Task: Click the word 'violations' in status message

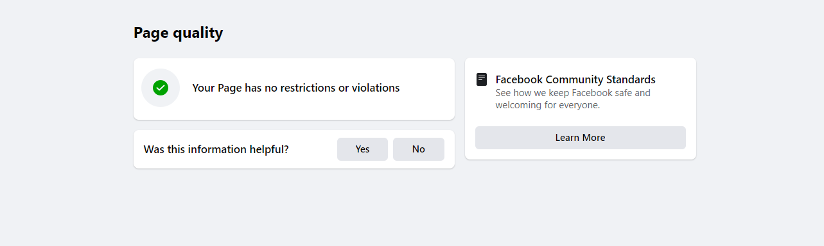Action: pyautogui.click(x=376, y=88)
